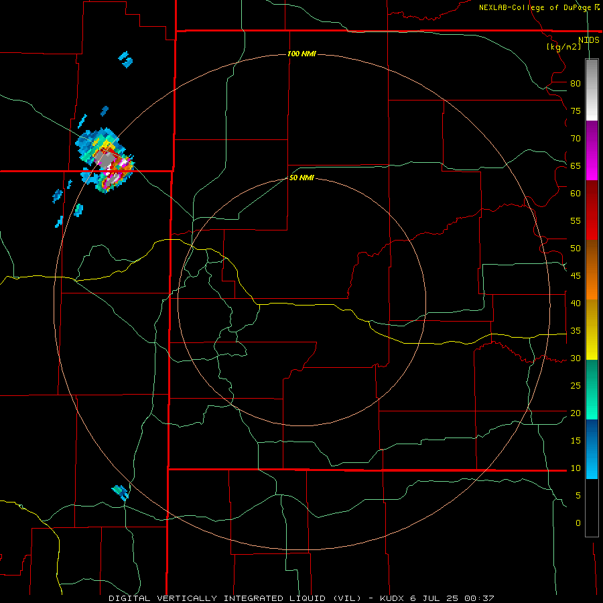Click the gray-white segment of the color bar

592,90
